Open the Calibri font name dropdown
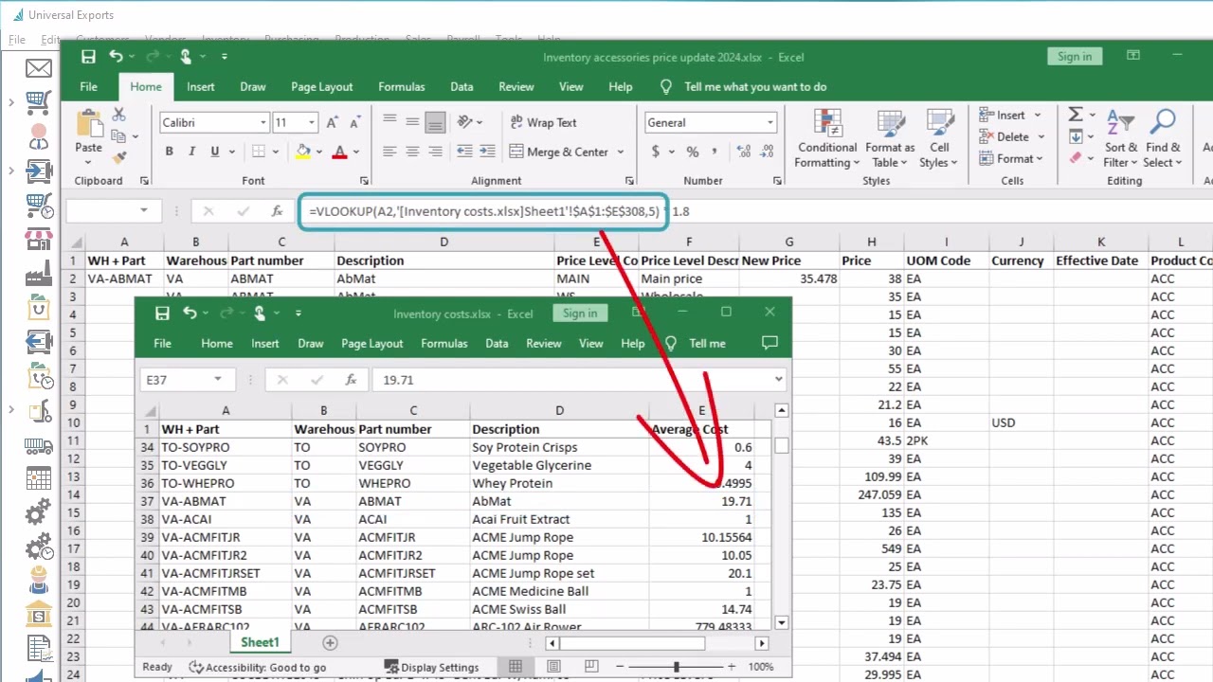The width and height of the screenshot is (1213, 682). [263, 122]
